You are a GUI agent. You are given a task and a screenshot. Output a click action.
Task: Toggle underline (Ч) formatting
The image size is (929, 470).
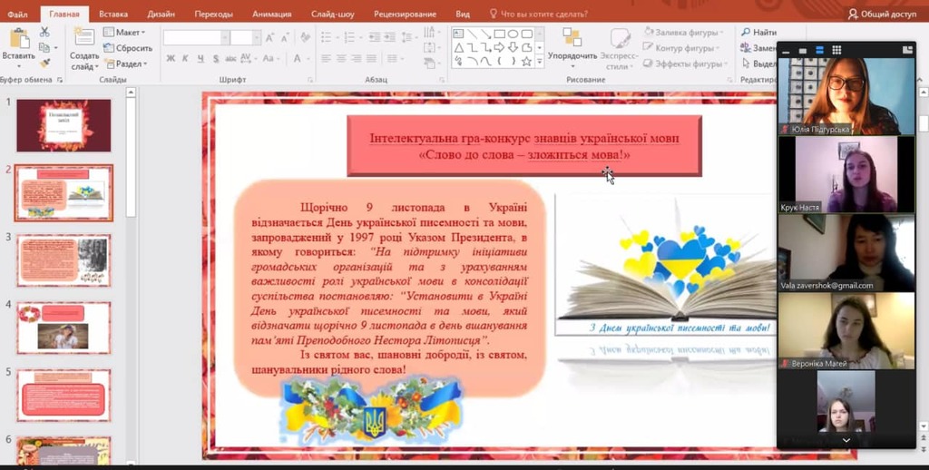tap(200, 58)
